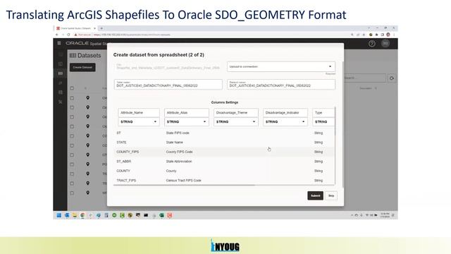Click the 'County FIPS Code' alias cell
Viewport: 451px width, 254px height.
[179, 152]
